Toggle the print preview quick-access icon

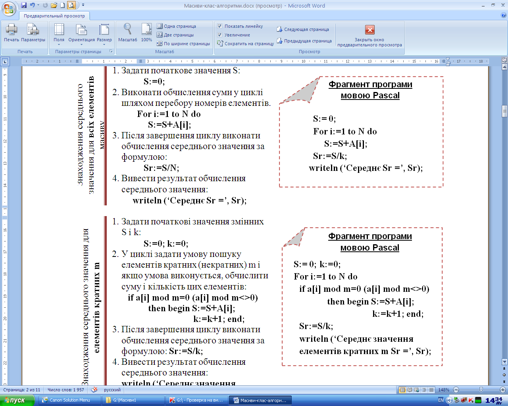point(71,5)
